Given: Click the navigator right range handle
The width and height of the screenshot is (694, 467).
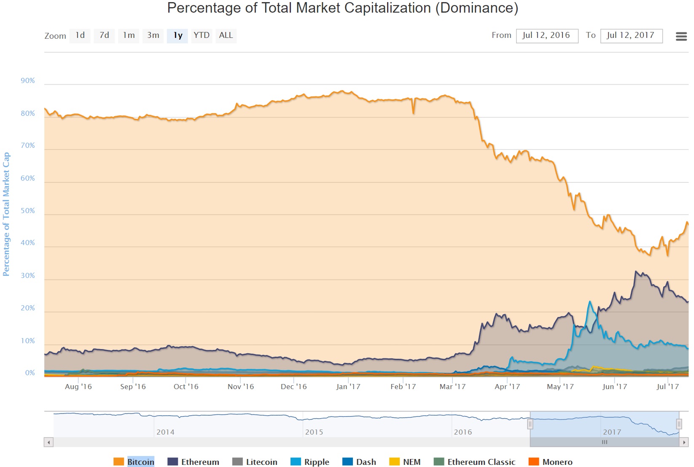Looking at the screenshot, I should click(679, 424).
